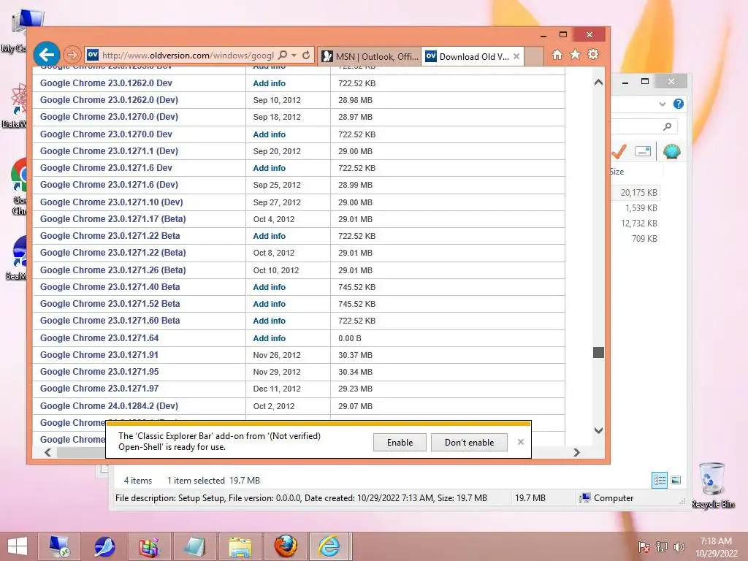Click the horizontal scroll-right arrow
The image size is (748, 561).
576,452
